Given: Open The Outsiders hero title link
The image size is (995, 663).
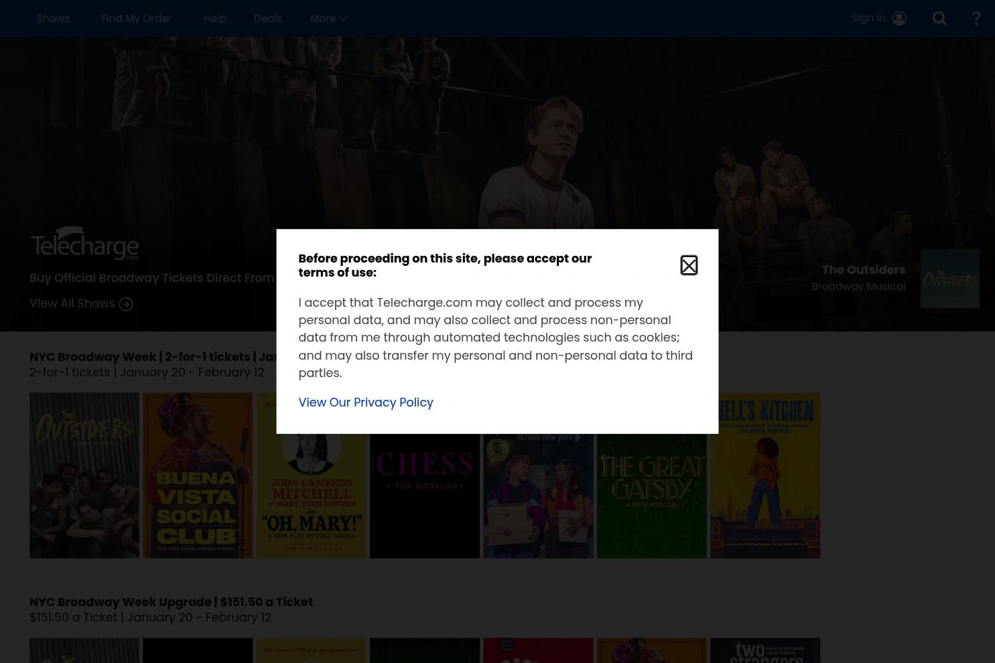Looking at the screenshot, I should 863,269.
